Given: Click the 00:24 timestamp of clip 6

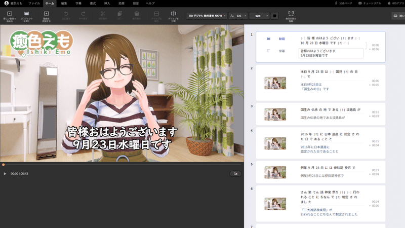Looking at the screenshot, I should pyautogui.click(x=375, y=202).
